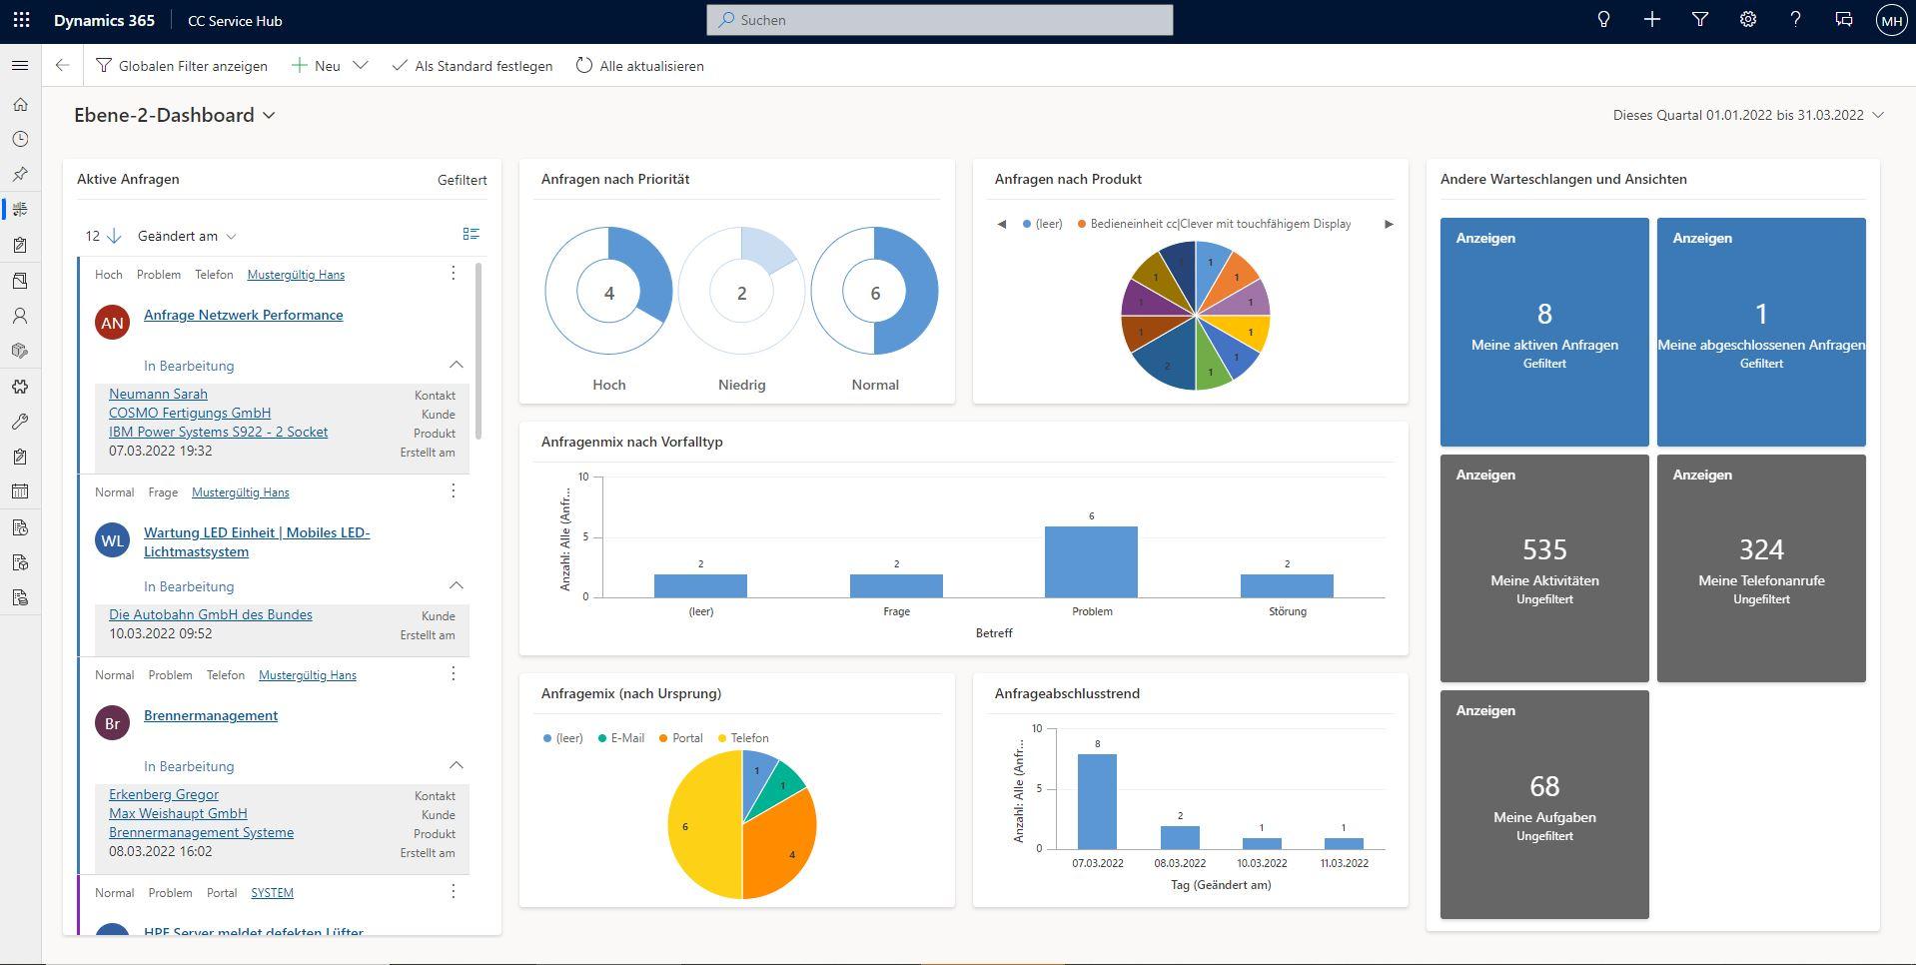Open the Neu split-button dropdown arrow
1916x965 pixels.
click(361, 66)
